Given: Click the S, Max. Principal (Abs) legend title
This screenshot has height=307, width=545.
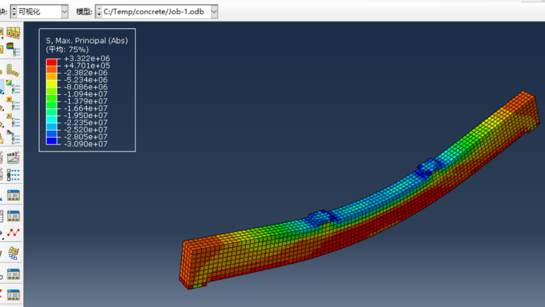Looking at the screenshot, I should pos(86,40).
